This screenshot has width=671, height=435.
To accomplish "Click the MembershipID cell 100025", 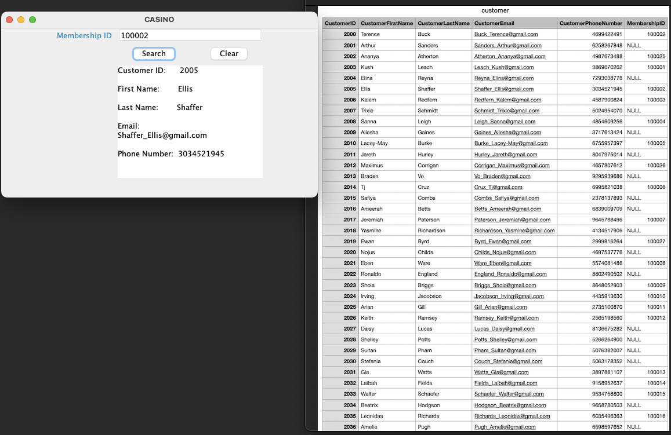I will click(x=645, y=56).
